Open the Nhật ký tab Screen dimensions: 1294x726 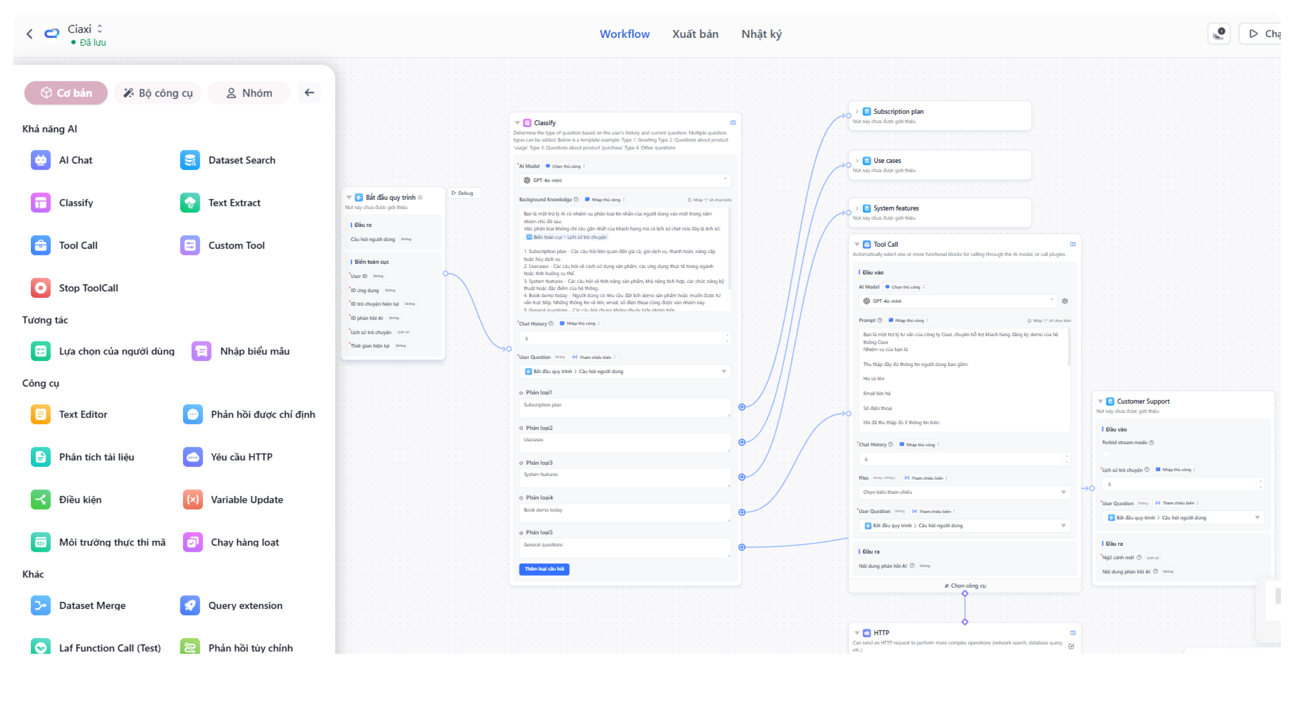coord(761,34)
